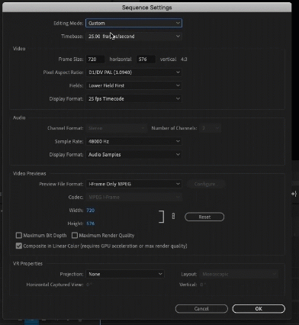Viewport: 299px width, 325px height.
Task: Open the Timebase frames/second dropdown
Action: click(x=133, y=37)
